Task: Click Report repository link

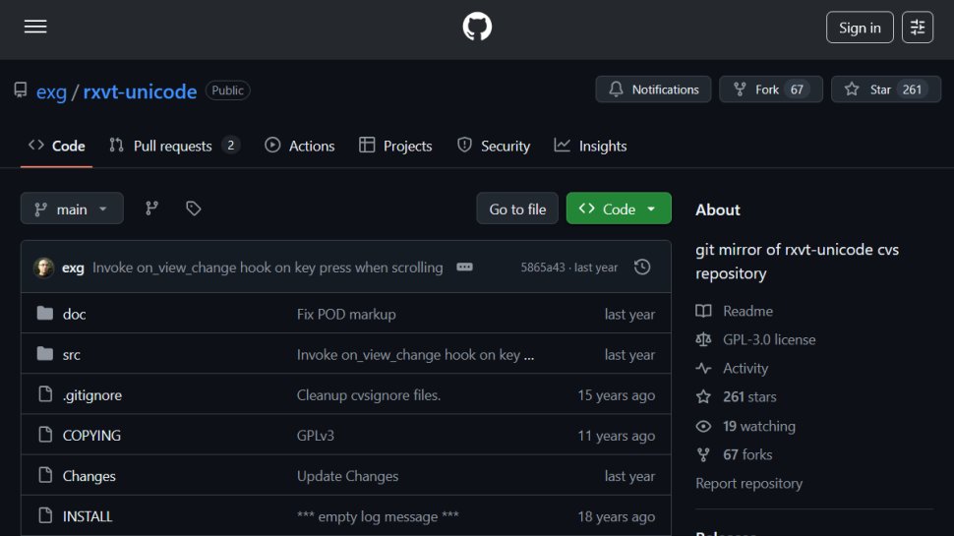Action: (x=749, y=483)
